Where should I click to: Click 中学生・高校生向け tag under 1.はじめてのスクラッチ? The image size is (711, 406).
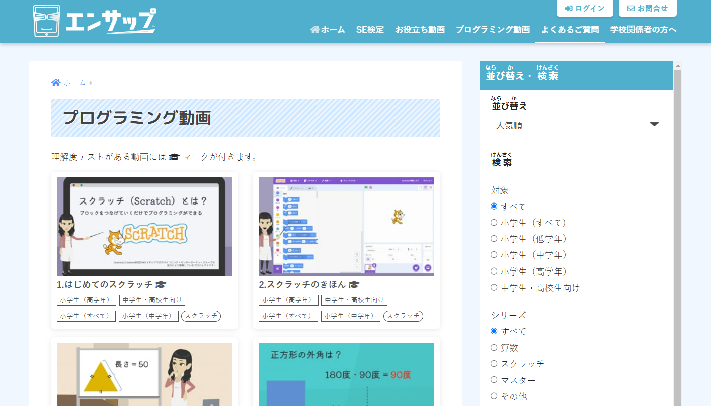tap(152, 300)
